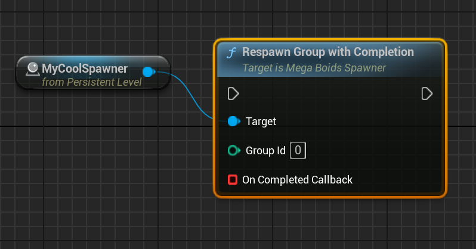Click the blue output pin on MyCoolSpawner
476x249 pixels.
pyautogui.click(x=149, y=72)
